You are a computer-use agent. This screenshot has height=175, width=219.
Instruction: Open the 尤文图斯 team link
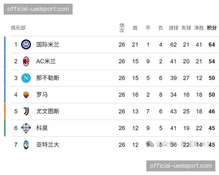[47, 111]
